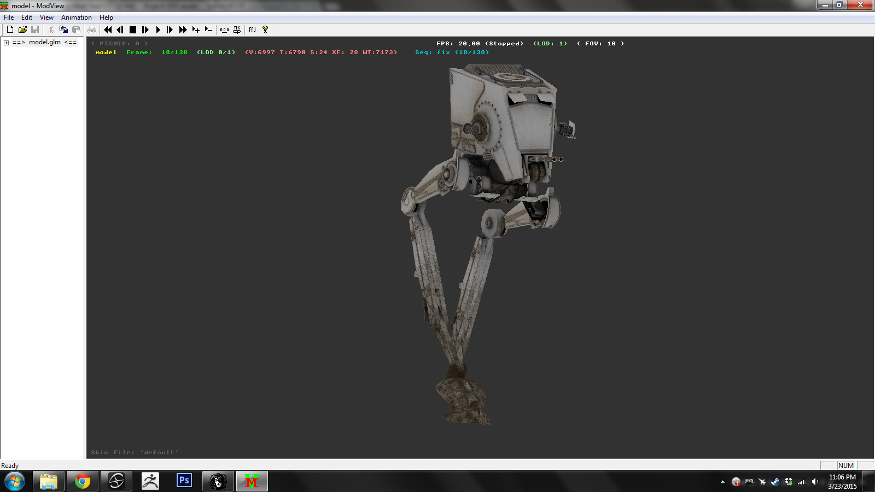Play the animation
Image resolution: width=875 pixels, height=492 pixels.
click(x=158, y=30)
